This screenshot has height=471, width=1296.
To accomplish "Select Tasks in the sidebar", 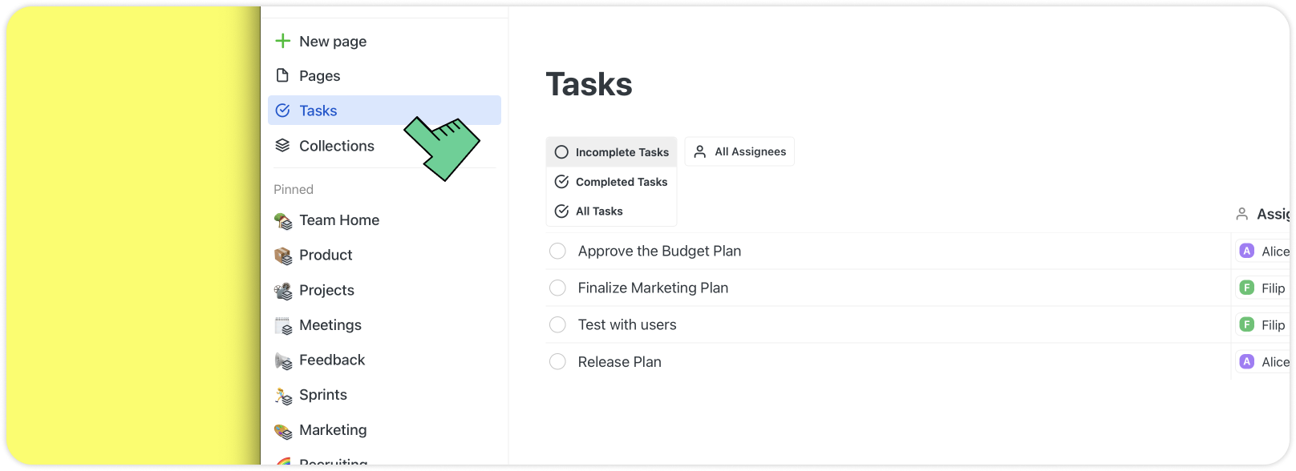I will [x=318, y=111].
